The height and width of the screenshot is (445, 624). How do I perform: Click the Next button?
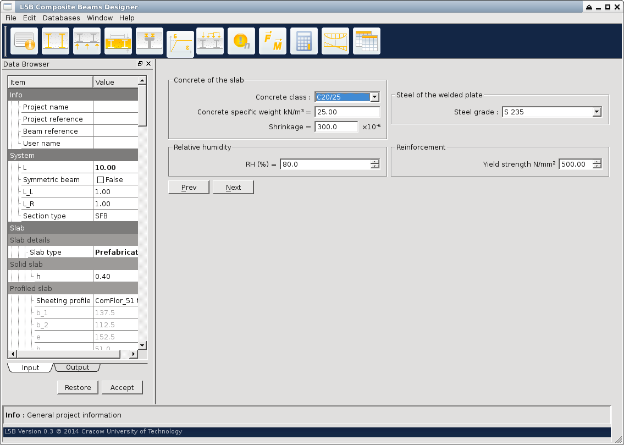[x=233, y=188]
